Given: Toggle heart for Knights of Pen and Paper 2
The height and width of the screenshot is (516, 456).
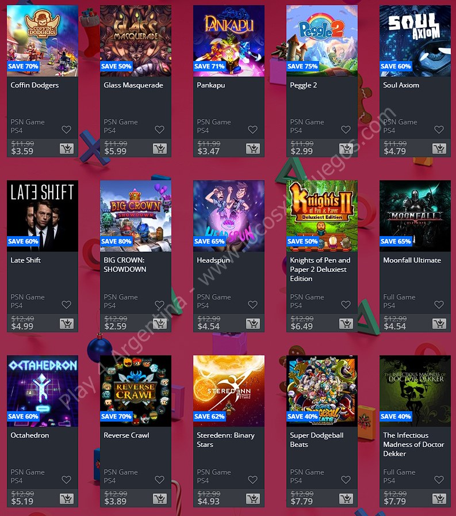Looking at the screenshot, I should [346, 305].
